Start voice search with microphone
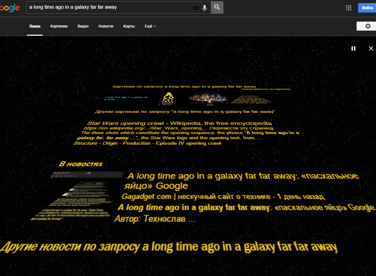Viewport: 376px width, 276px height. tap(205, 8)
